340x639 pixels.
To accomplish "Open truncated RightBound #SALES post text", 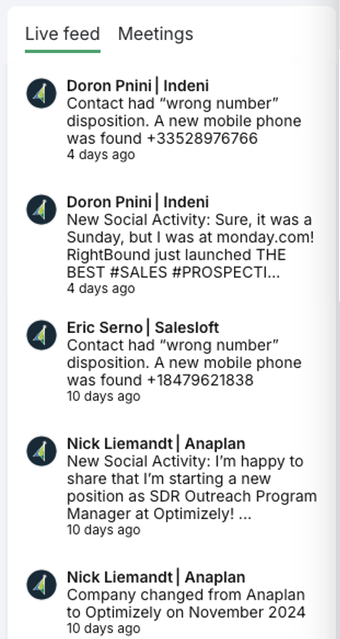I will (x=191, y=246).
